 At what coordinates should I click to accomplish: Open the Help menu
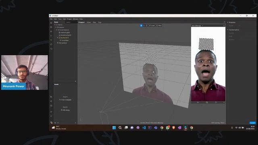(x=81, y=19)
